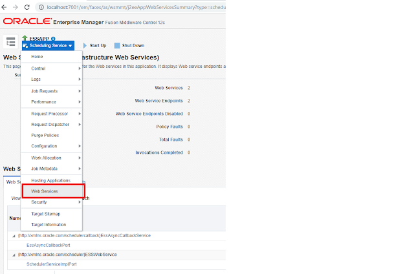
Task: Select Web Services menu item
Action: click(x=53, y=191)
